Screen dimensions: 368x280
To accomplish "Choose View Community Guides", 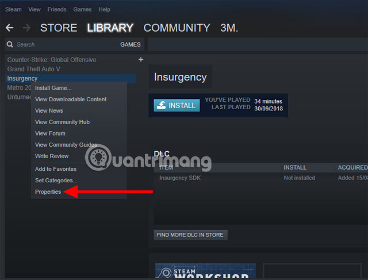I will click(x=79, y=144).
